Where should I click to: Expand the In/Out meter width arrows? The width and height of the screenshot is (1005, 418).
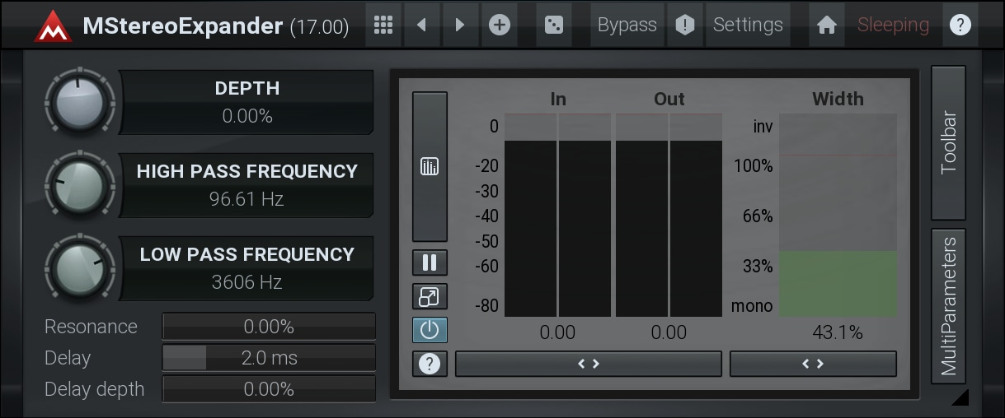pos(588,364)
